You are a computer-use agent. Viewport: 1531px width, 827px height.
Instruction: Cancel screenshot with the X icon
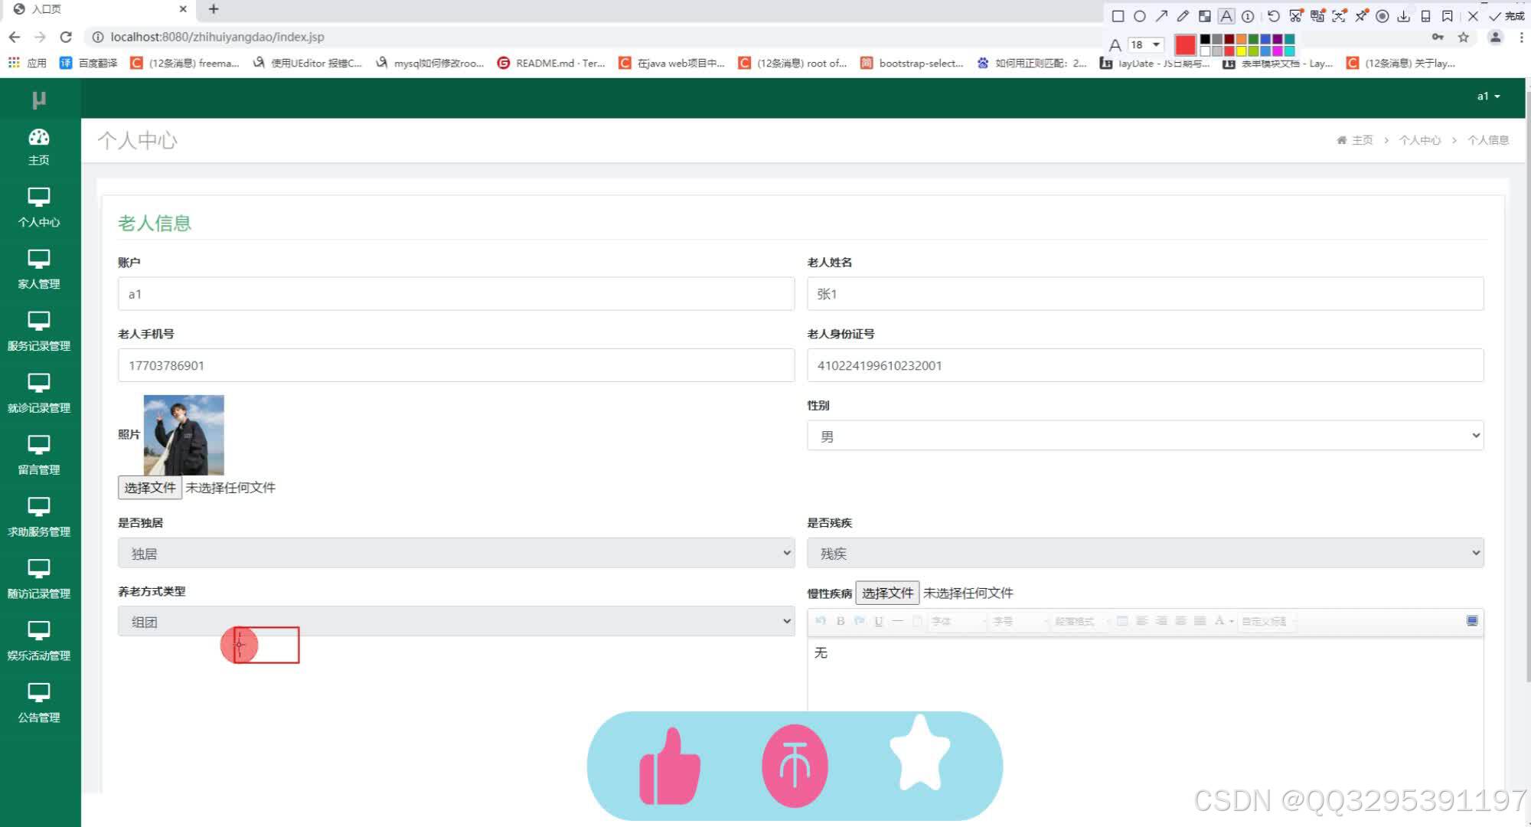point(1473,16)
